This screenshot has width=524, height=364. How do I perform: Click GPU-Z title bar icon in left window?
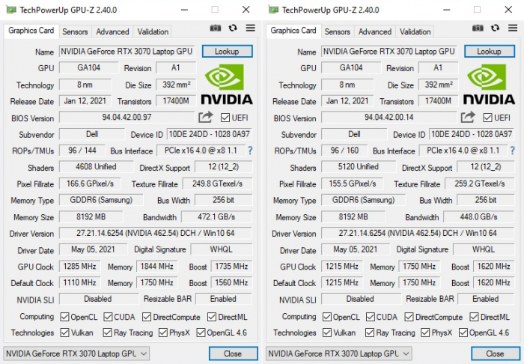[11, 10]
